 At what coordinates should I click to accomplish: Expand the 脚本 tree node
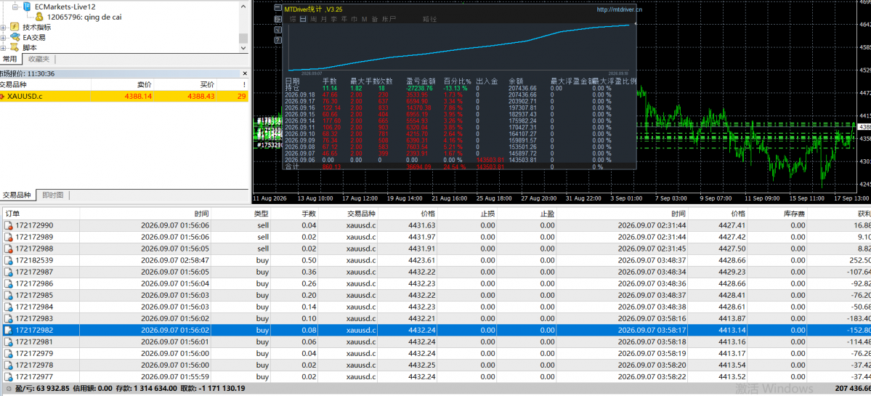click(4, 48)
